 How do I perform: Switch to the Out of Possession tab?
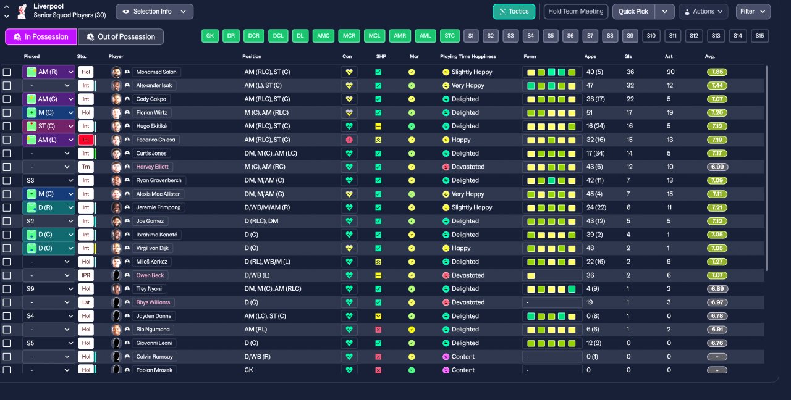coord(121,36)
